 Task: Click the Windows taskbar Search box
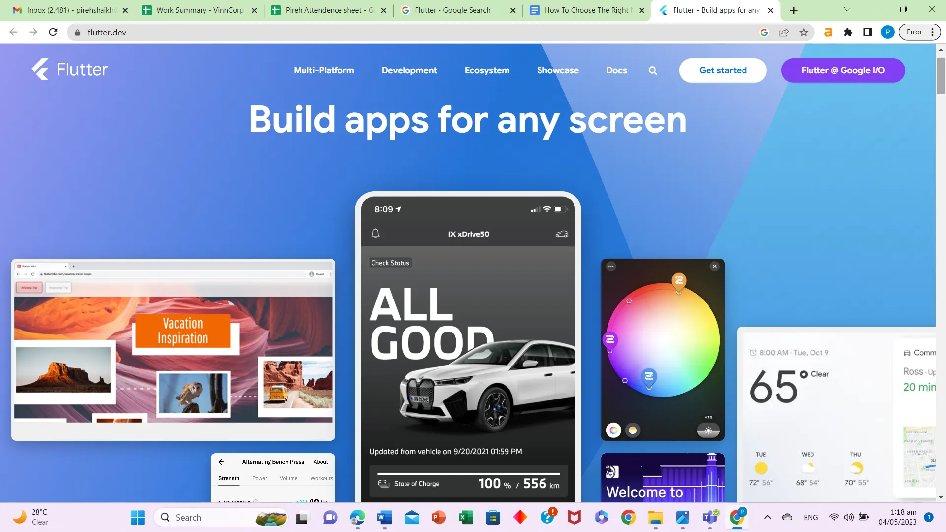(x=222, y=518)
